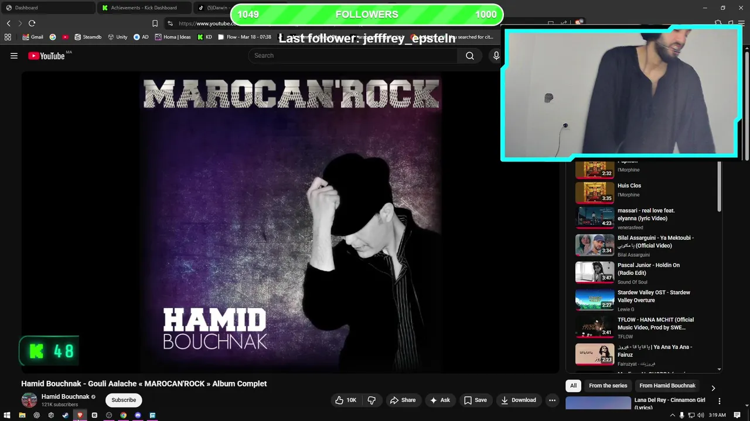Click the recommendations list scrollbar
750x421 pixels.
(x=720, y=187)
